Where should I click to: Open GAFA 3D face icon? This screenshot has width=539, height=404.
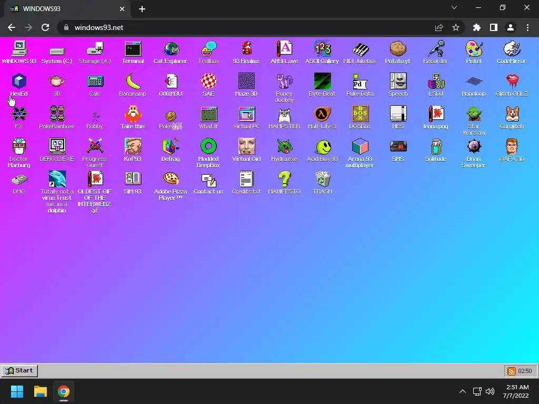click(x=512, y=150)
